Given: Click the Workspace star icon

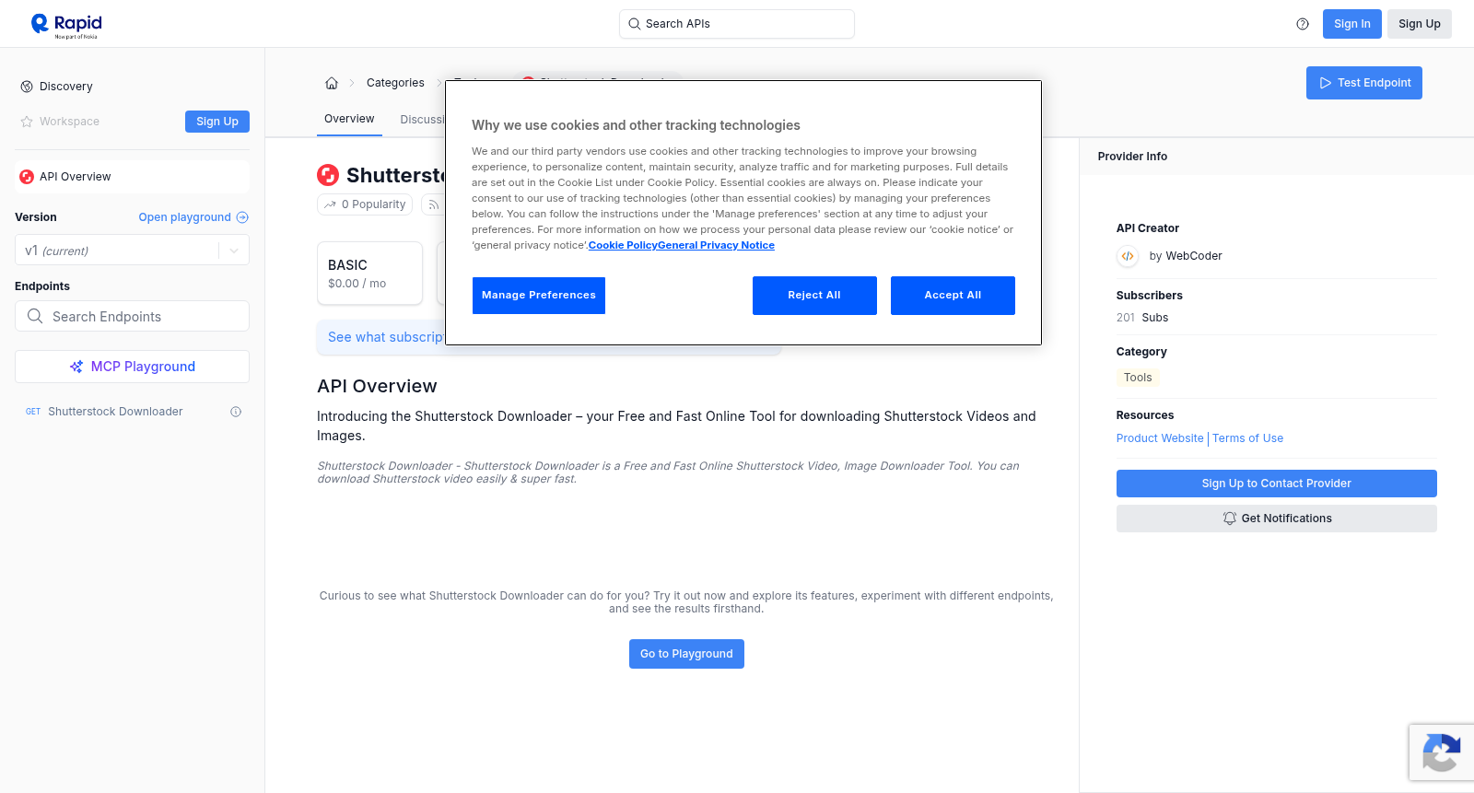Looking at the screenshot, I should coord(27,122).
